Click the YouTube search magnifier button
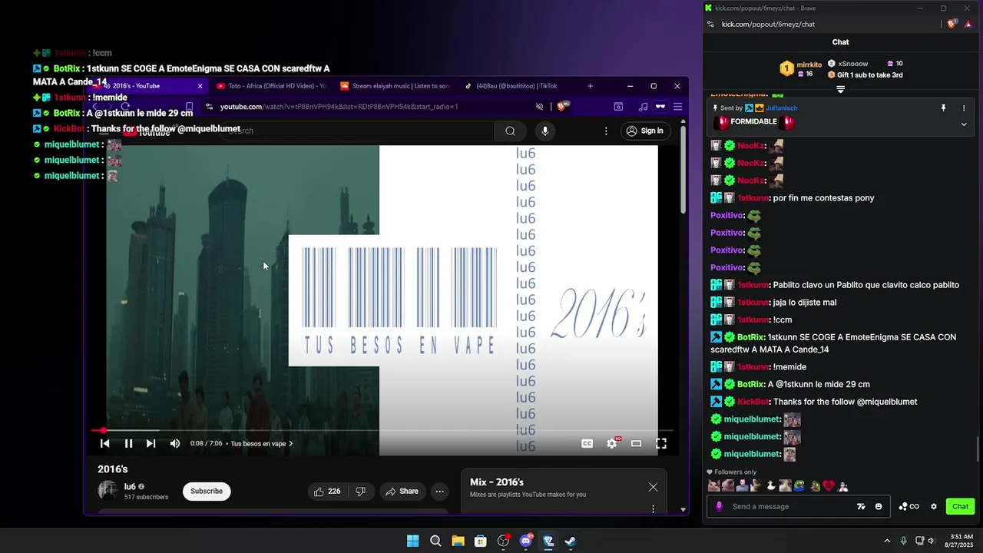Viewport: 983px width, 553px height. pyautogui.click(x=510, y=131)
